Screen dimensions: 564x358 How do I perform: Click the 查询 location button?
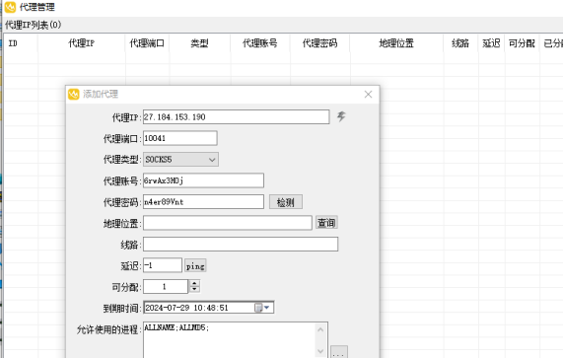point(326,223)
